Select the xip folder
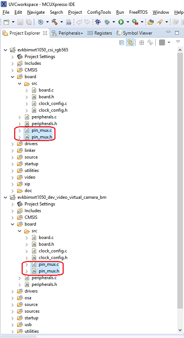 tap(28, 184)
